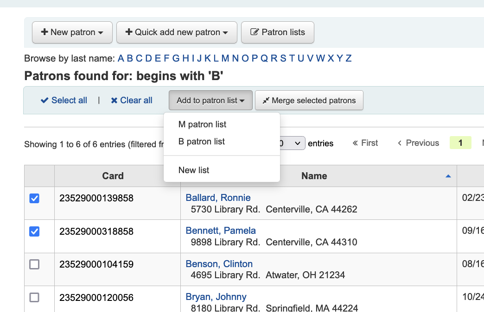The image size is (484, 312).
Task: Go to First page of results
Action: pyautogui.click(x=365, y=143)
